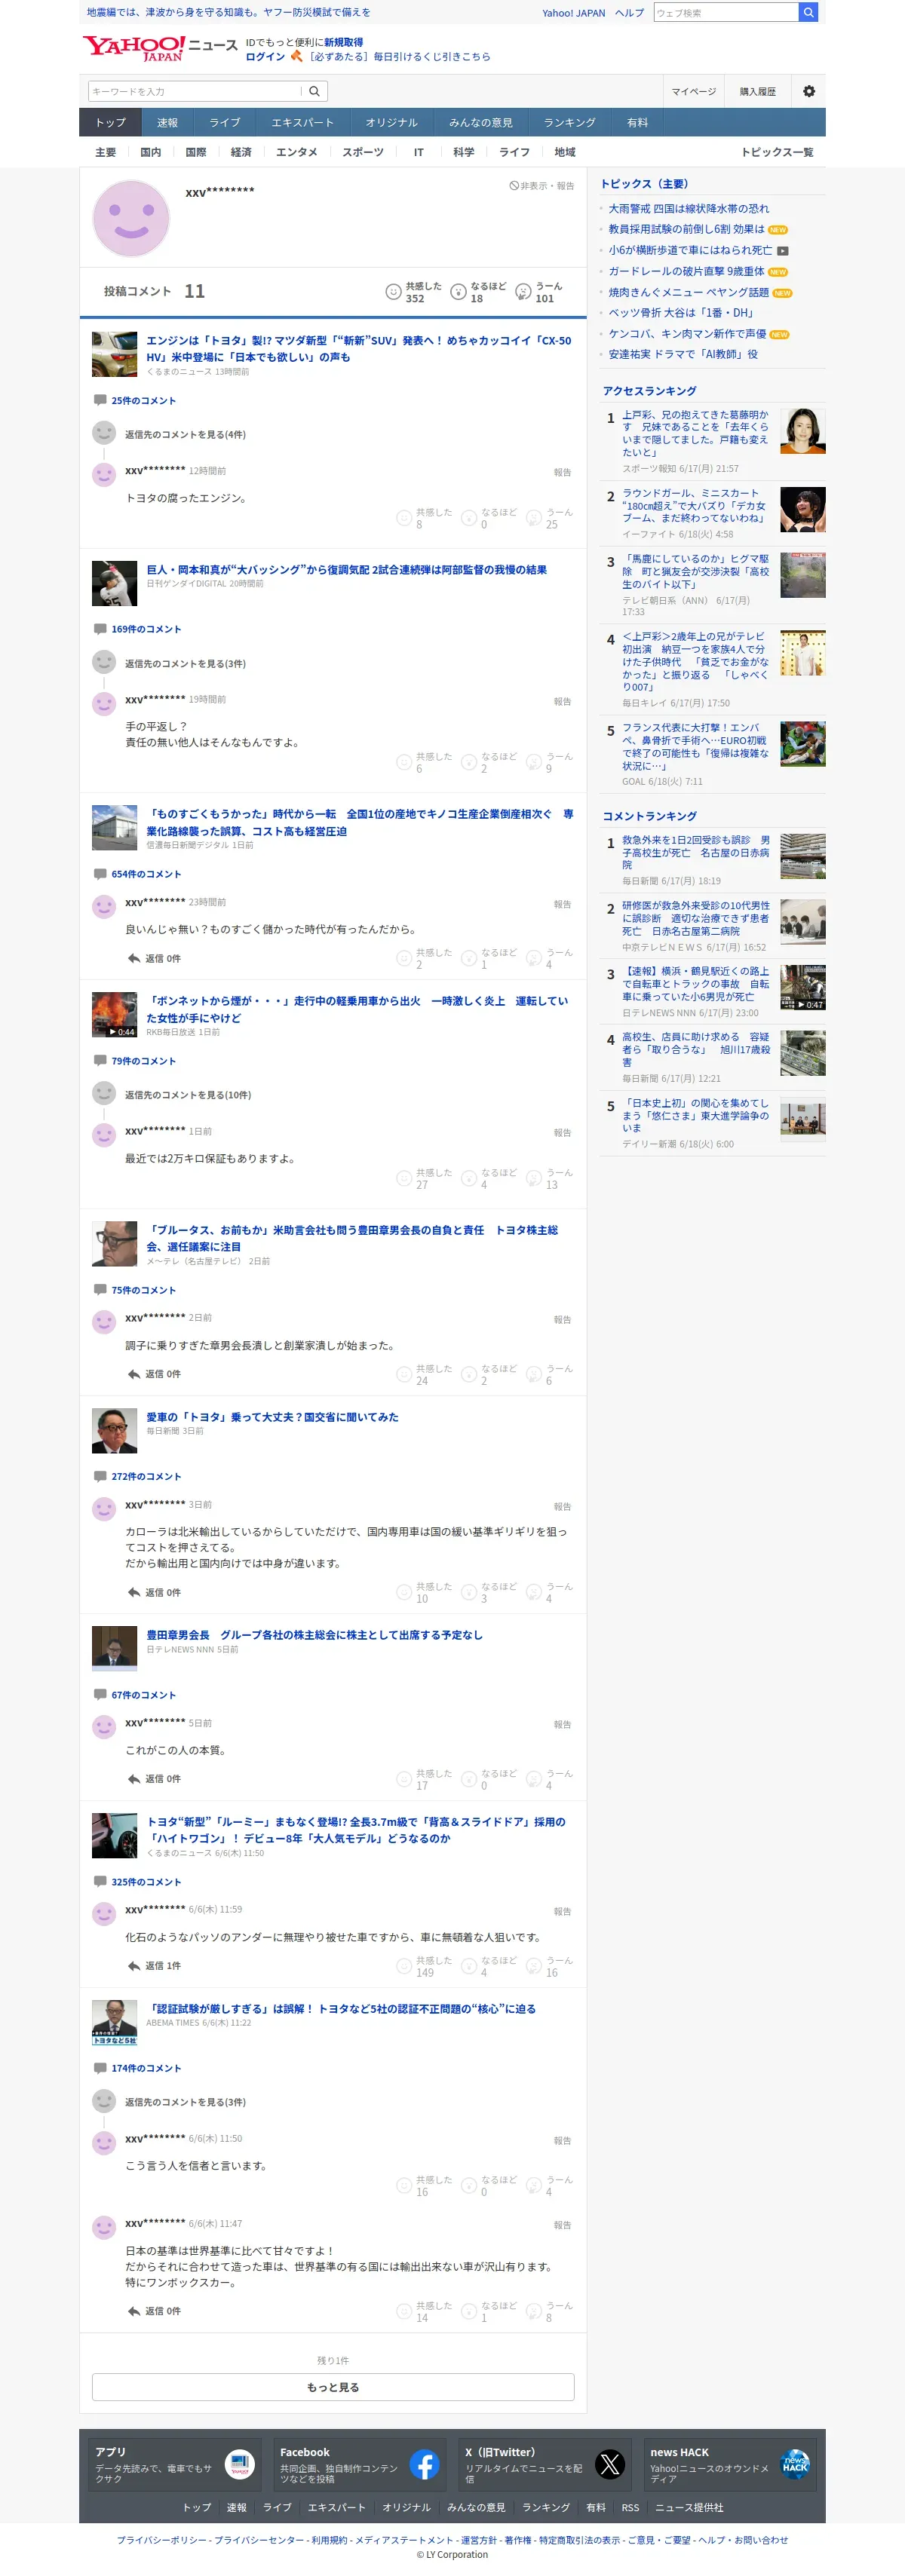Viewport: 905px width, 2576px height.
Task: Click なるほど icon on 手の平返し comment
Action: [469, 762]
